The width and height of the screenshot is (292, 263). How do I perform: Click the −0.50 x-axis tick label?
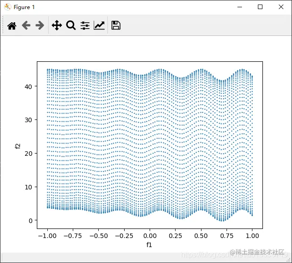(99, 236)
